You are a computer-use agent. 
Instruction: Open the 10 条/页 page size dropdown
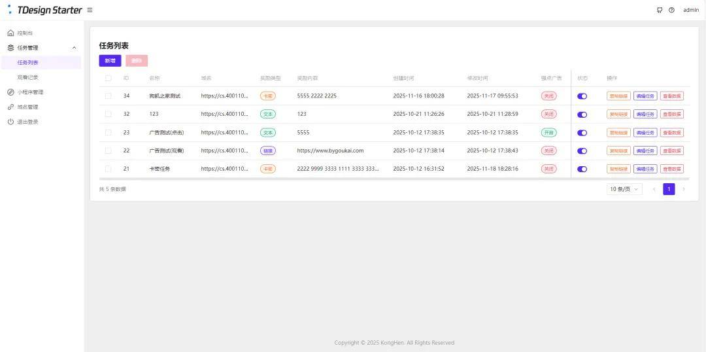[x=624, y=189]
